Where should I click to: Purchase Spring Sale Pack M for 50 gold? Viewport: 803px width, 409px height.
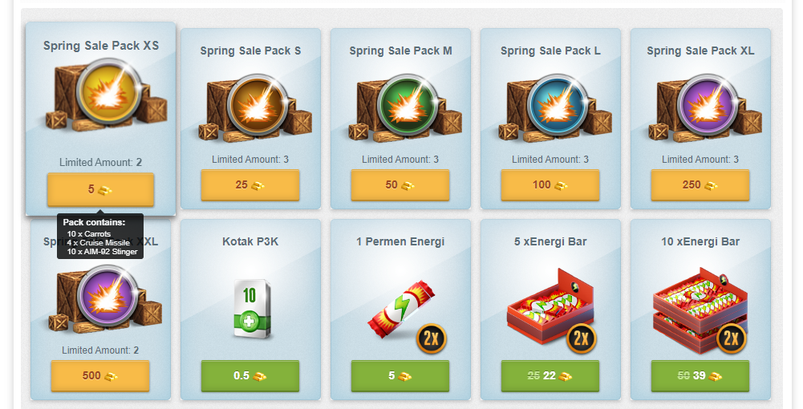pyautogui.click(x=400, y=185)
